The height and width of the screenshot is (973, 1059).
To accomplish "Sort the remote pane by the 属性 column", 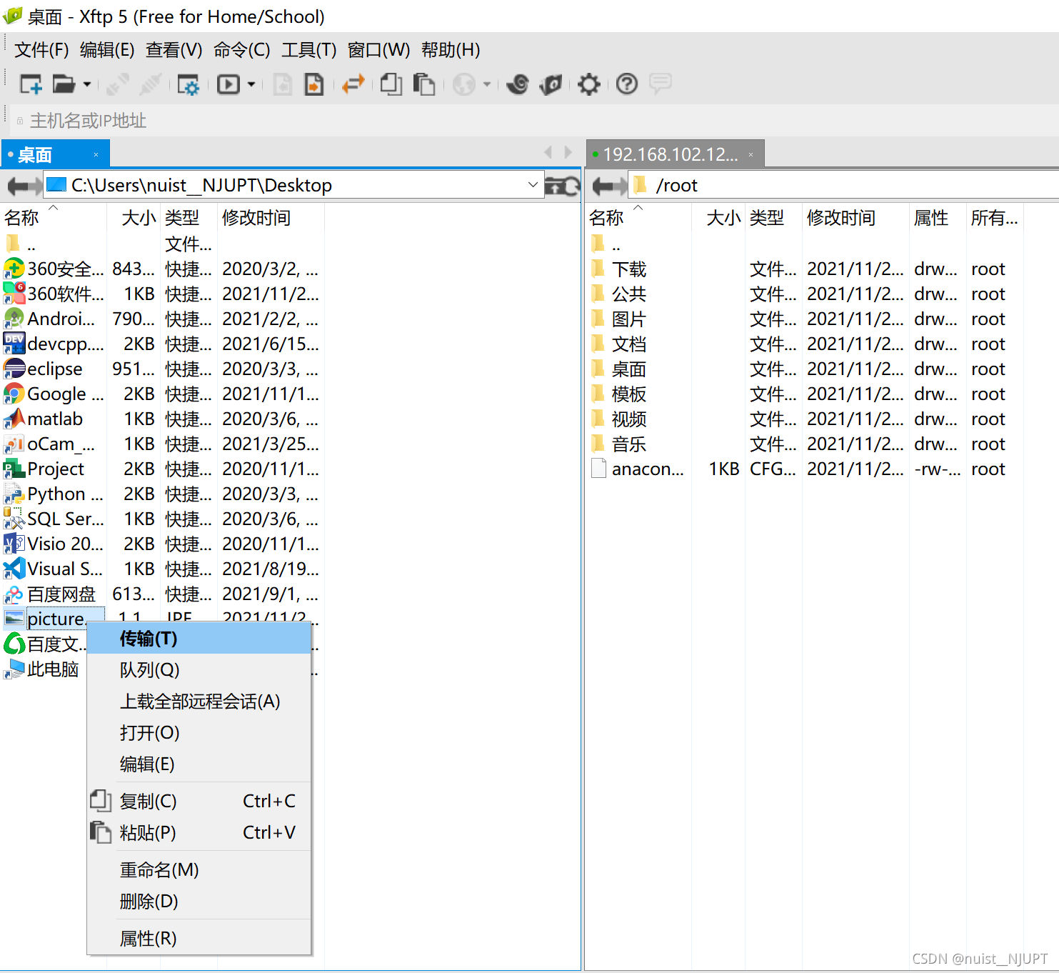I will click(x=938, y=217).
